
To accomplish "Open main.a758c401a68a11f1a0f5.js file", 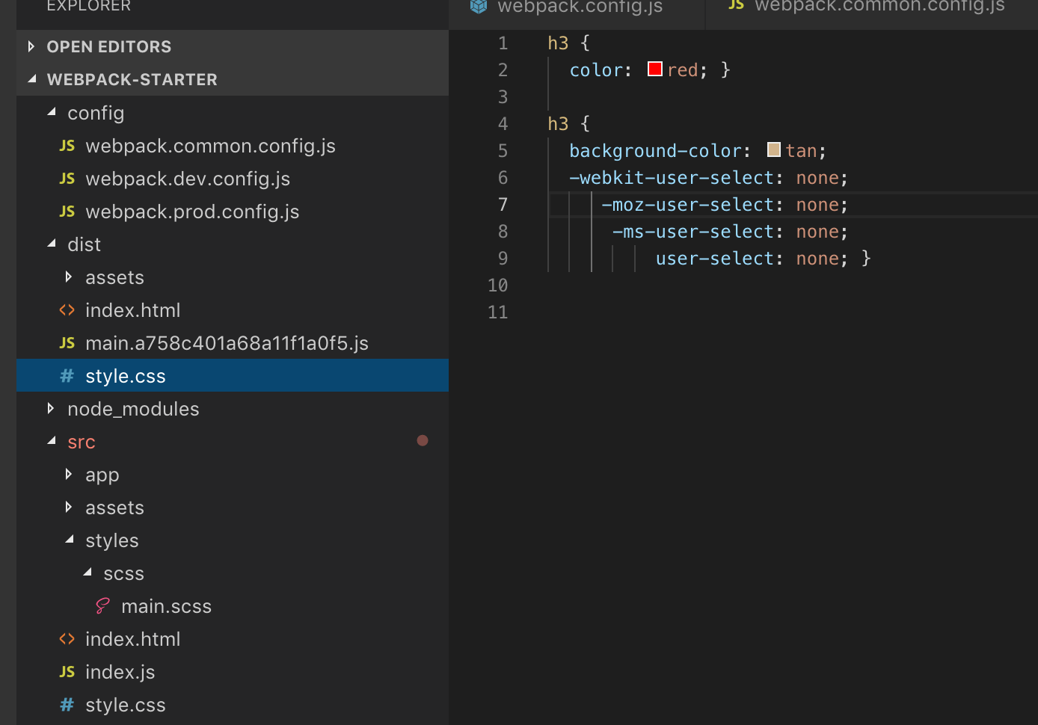I will pos(227,343).
